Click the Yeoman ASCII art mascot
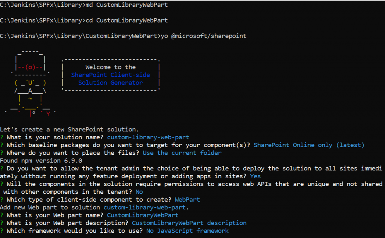The width and height of the screenshot is (385, 238). click(x=30, y=83)
